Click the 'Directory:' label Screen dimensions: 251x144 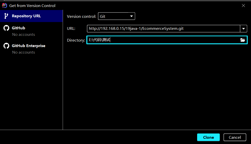(76, 40)
